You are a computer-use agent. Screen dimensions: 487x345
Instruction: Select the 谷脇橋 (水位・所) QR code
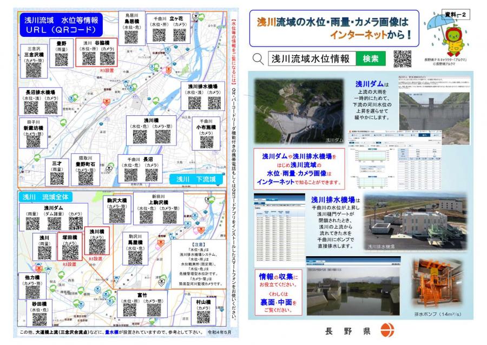[89, 58]
